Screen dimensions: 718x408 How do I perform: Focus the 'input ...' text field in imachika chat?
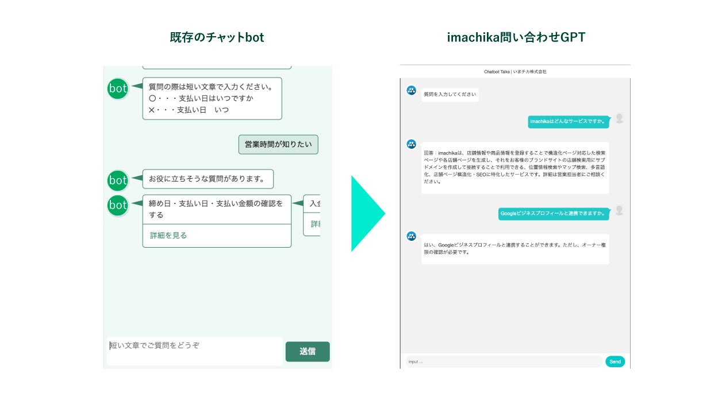[504, 361]
